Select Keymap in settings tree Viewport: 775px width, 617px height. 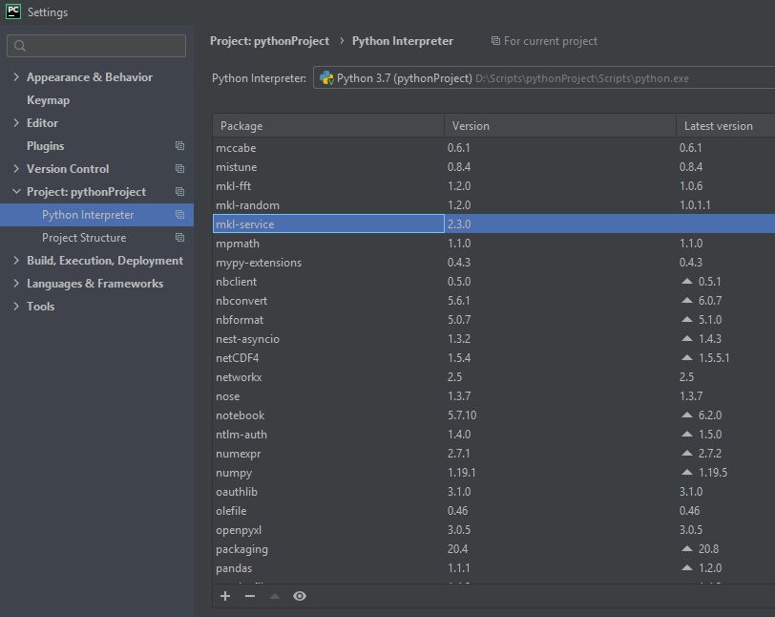[48, 100]
